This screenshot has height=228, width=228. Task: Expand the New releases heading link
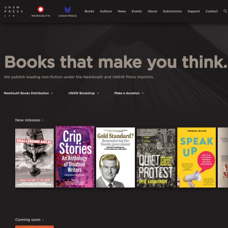tap(29, 120)
